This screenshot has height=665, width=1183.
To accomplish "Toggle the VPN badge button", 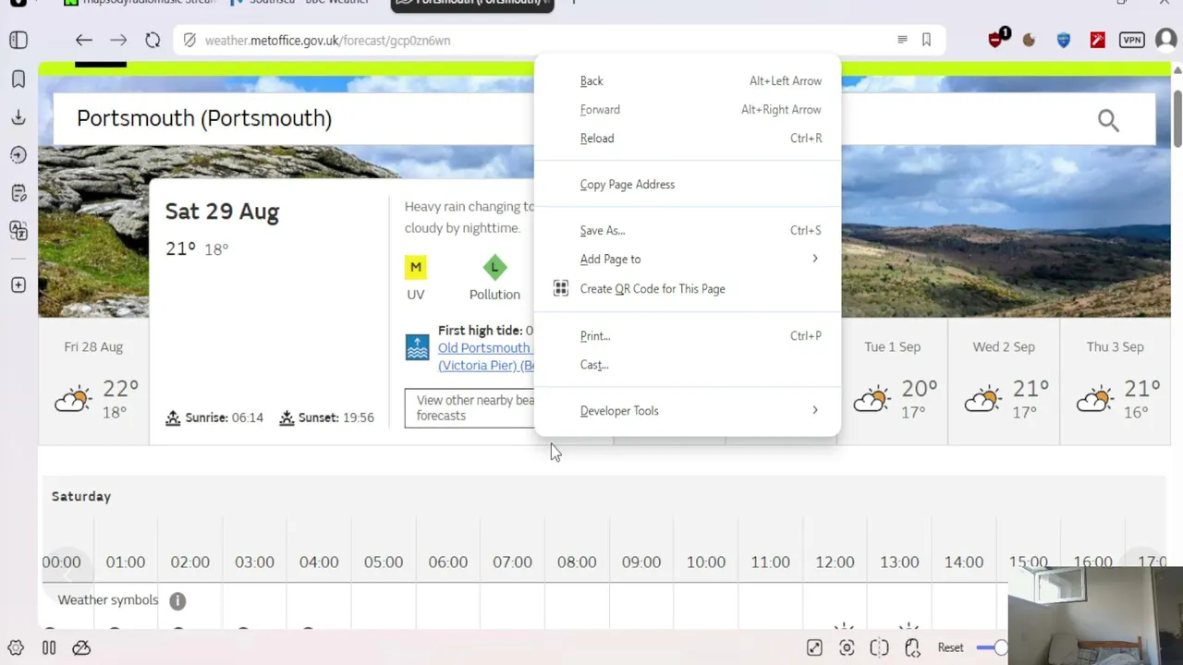I will pyautogui.click(x=1131, y=40).
